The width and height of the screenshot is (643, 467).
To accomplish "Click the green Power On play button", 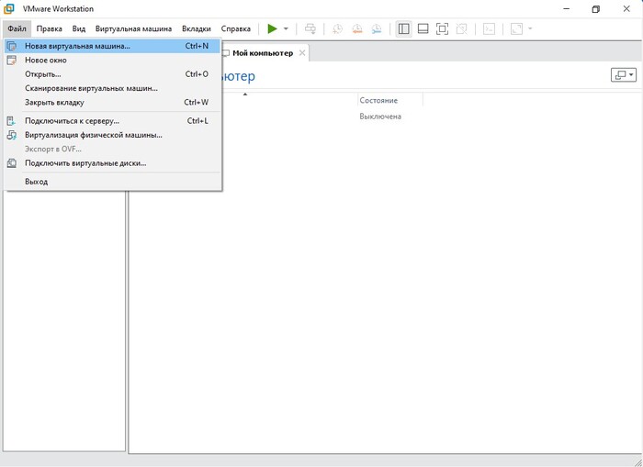I will coord(272,28).
